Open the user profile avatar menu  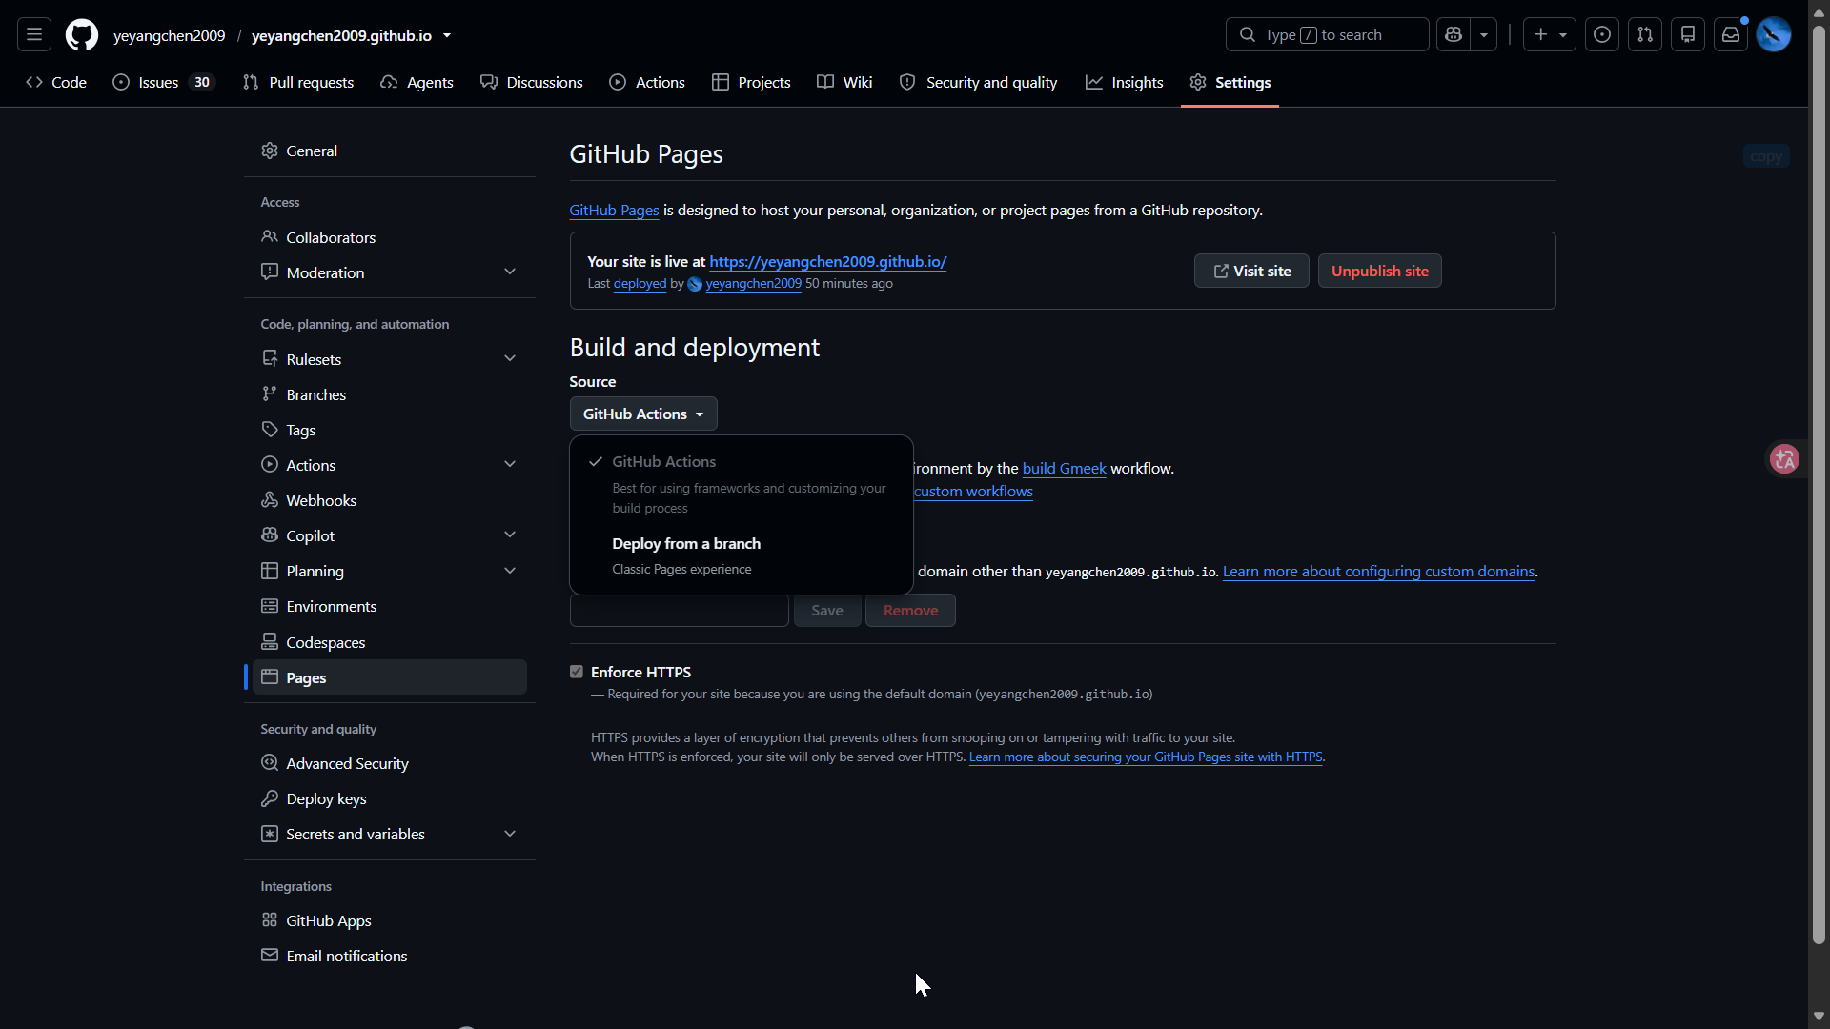tap(1774, 35)
